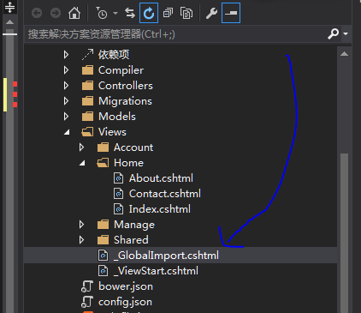Open Properties wrench icon
Viewport: 361px width, 313px height.
tap(211, 13)
